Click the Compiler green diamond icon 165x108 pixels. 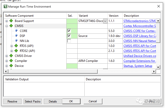(11, 61)
